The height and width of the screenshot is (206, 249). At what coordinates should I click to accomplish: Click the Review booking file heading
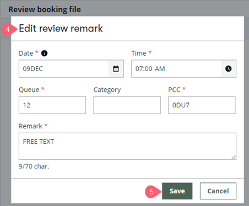[x=45, y=9]
